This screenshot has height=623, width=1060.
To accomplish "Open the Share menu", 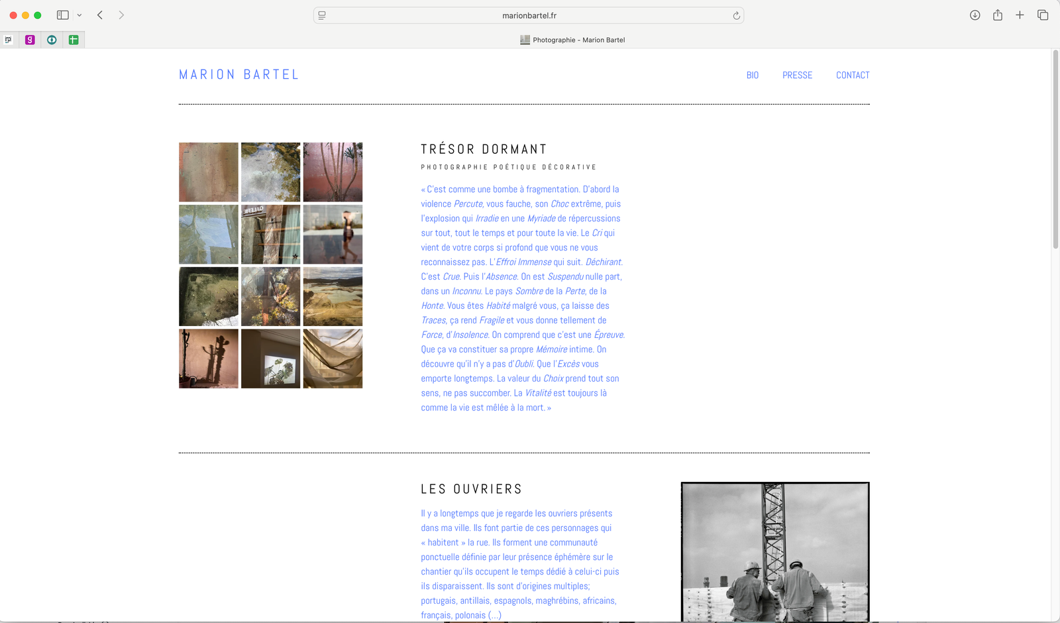I will [997, 15].
